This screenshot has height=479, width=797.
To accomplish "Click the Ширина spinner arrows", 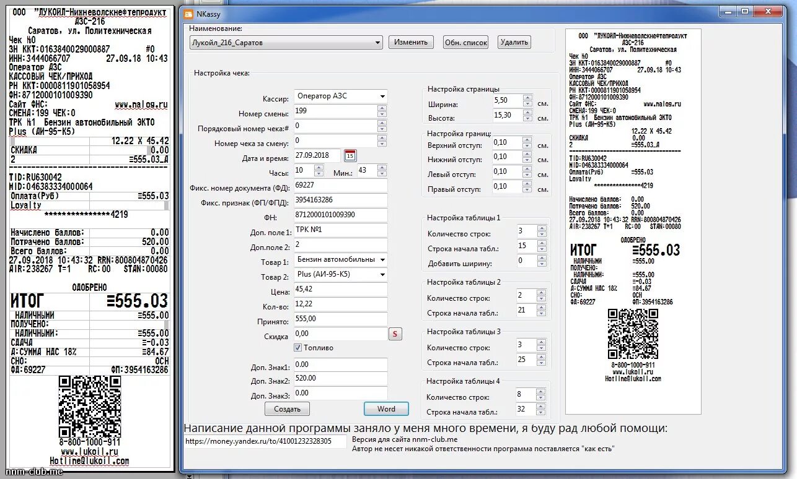I will [x=527, y=100].
